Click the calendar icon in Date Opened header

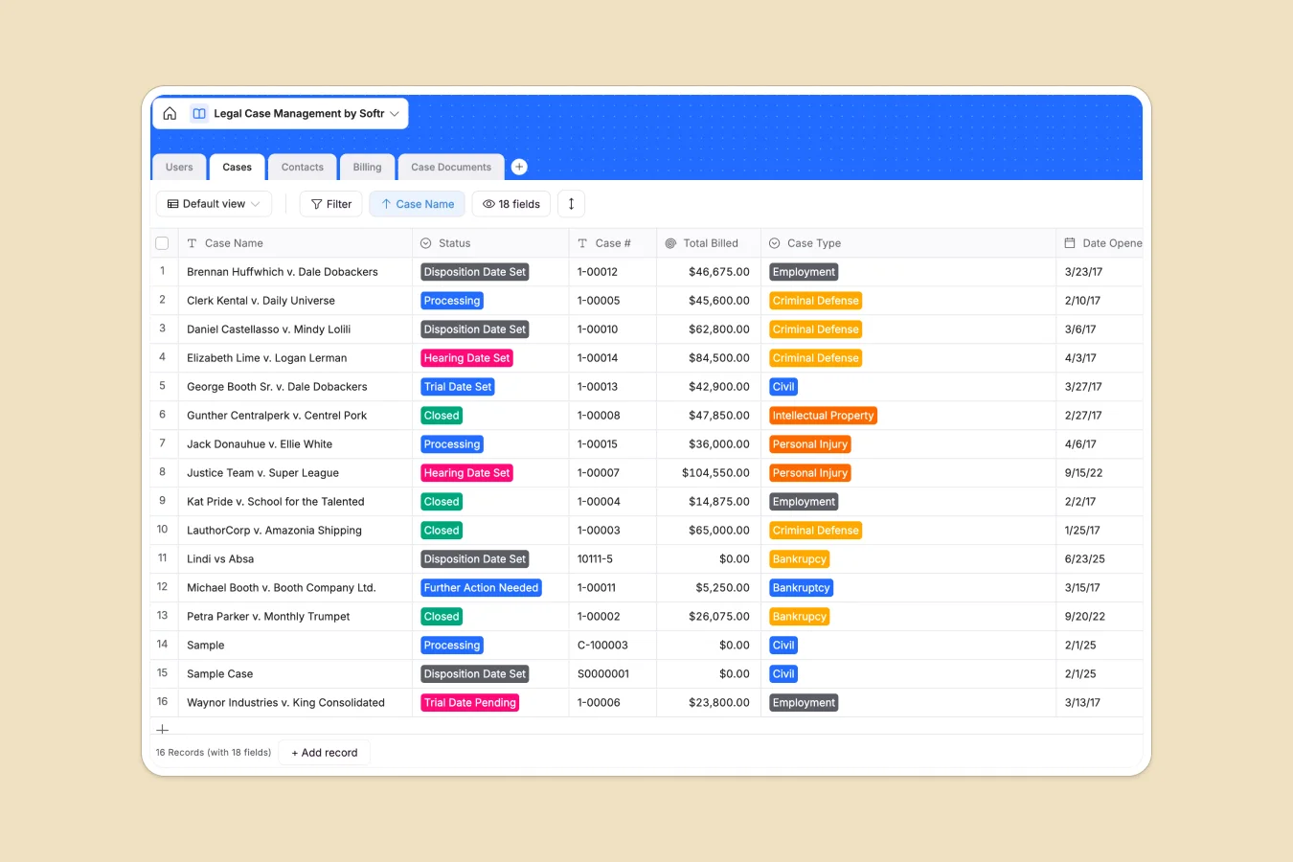(x=1070, y=242)
